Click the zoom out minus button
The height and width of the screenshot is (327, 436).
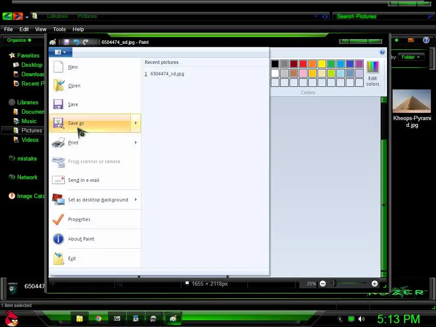click(323, 284)
